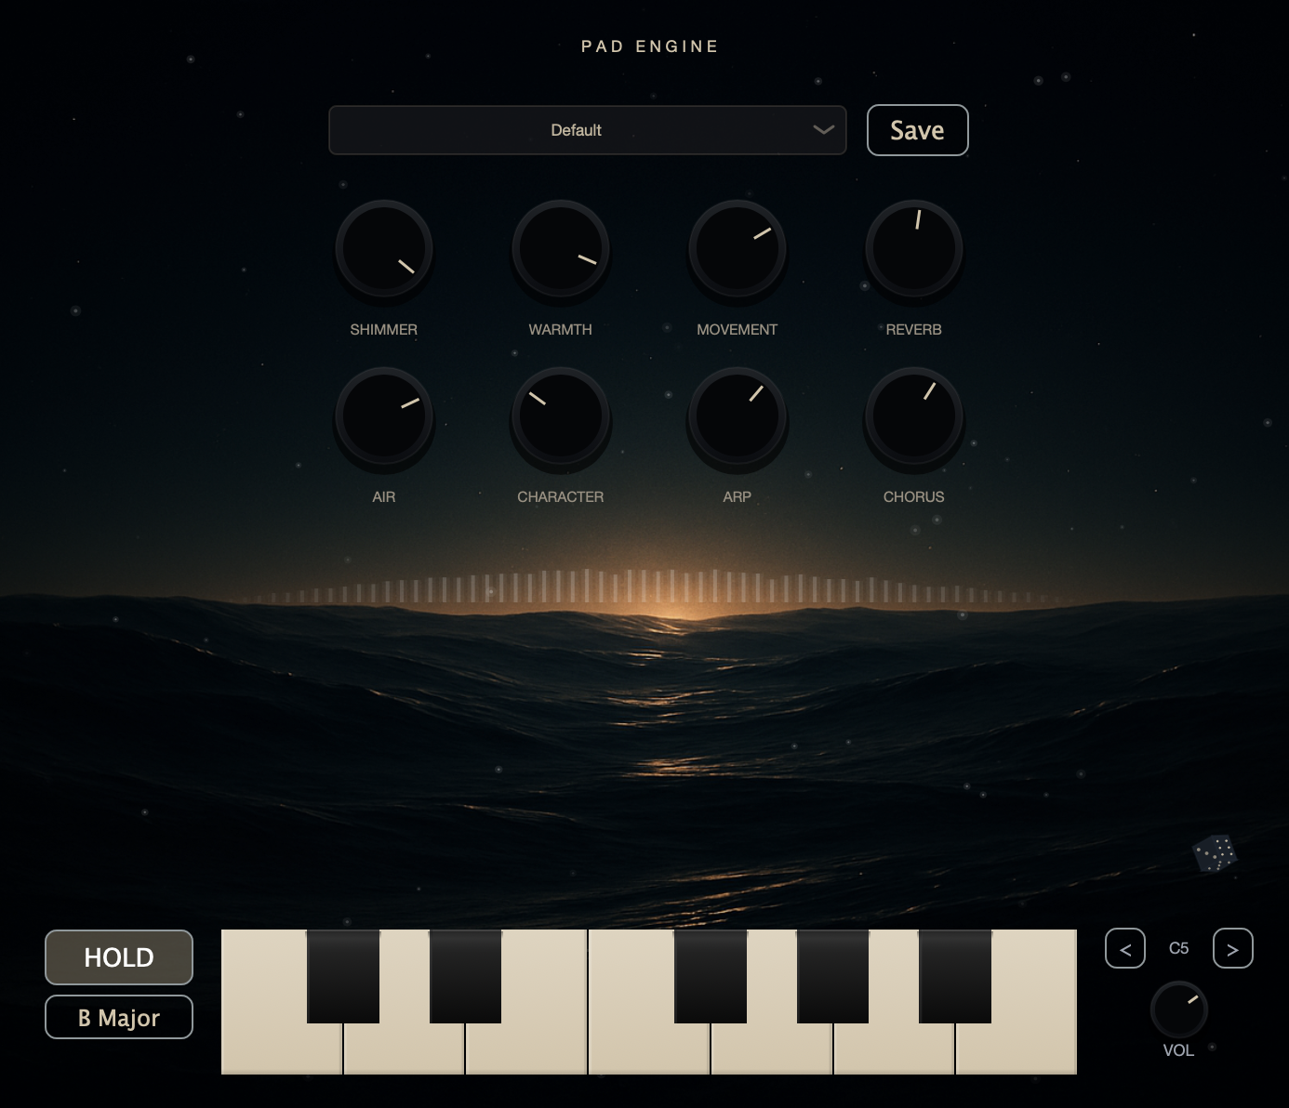
Task: Adjust the SHIMMER knob
Action: pyautogui.click(x=384, y=249)
